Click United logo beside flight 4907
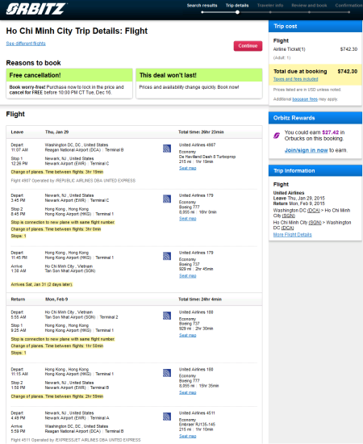363x444 pixels. [x=167, y=149]
